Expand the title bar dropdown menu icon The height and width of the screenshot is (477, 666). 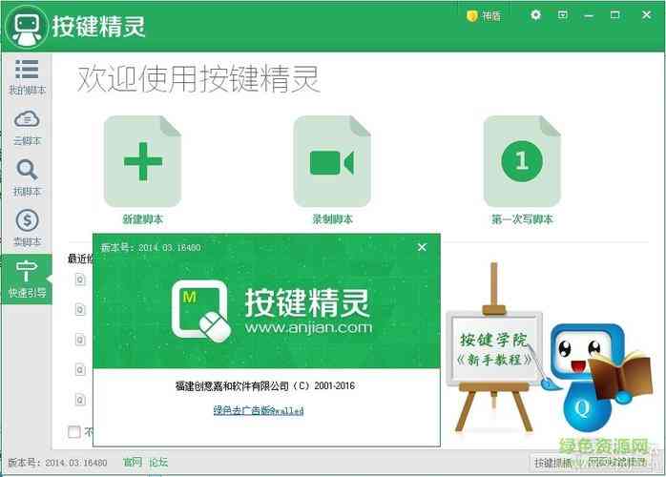(562, 15)
